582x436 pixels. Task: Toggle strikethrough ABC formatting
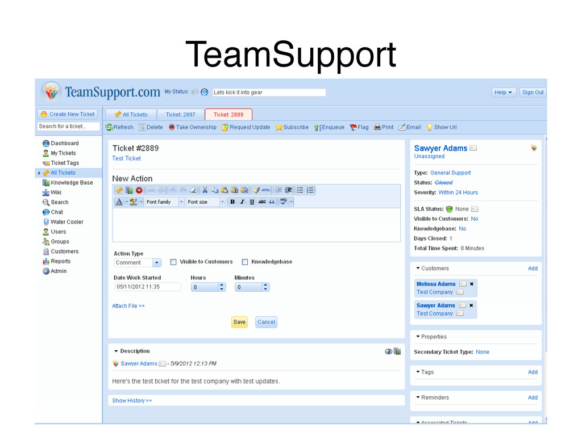coord(262,202)
